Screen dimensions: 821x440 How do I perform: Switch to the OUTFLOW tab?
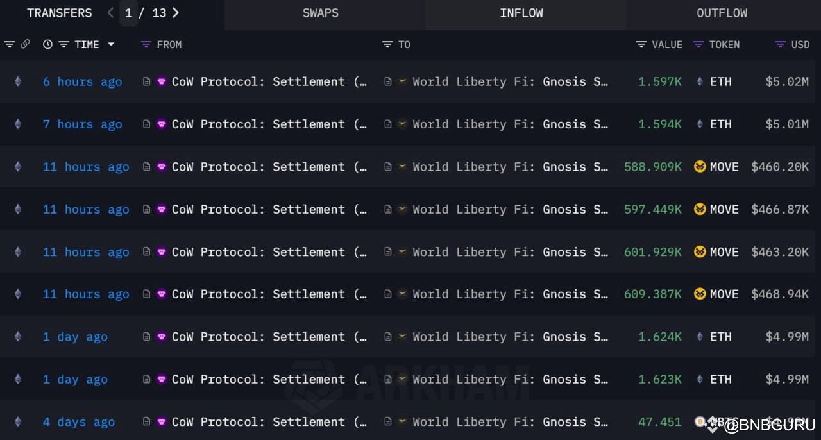(722, 13)
